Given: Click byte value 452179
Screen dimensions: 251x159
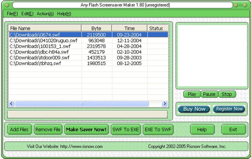Looking at the screenshot, I should [96, 52].
